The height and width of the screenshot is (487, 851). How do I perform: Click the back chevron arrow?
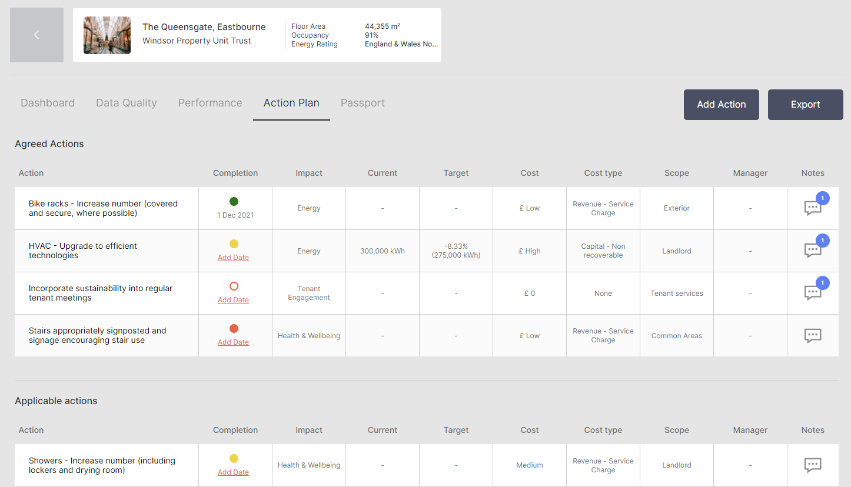[x=36, y=35]
